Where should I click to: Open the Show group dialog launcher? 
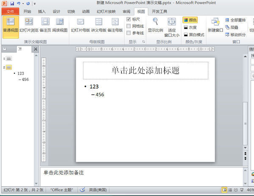tap(144, 42)
